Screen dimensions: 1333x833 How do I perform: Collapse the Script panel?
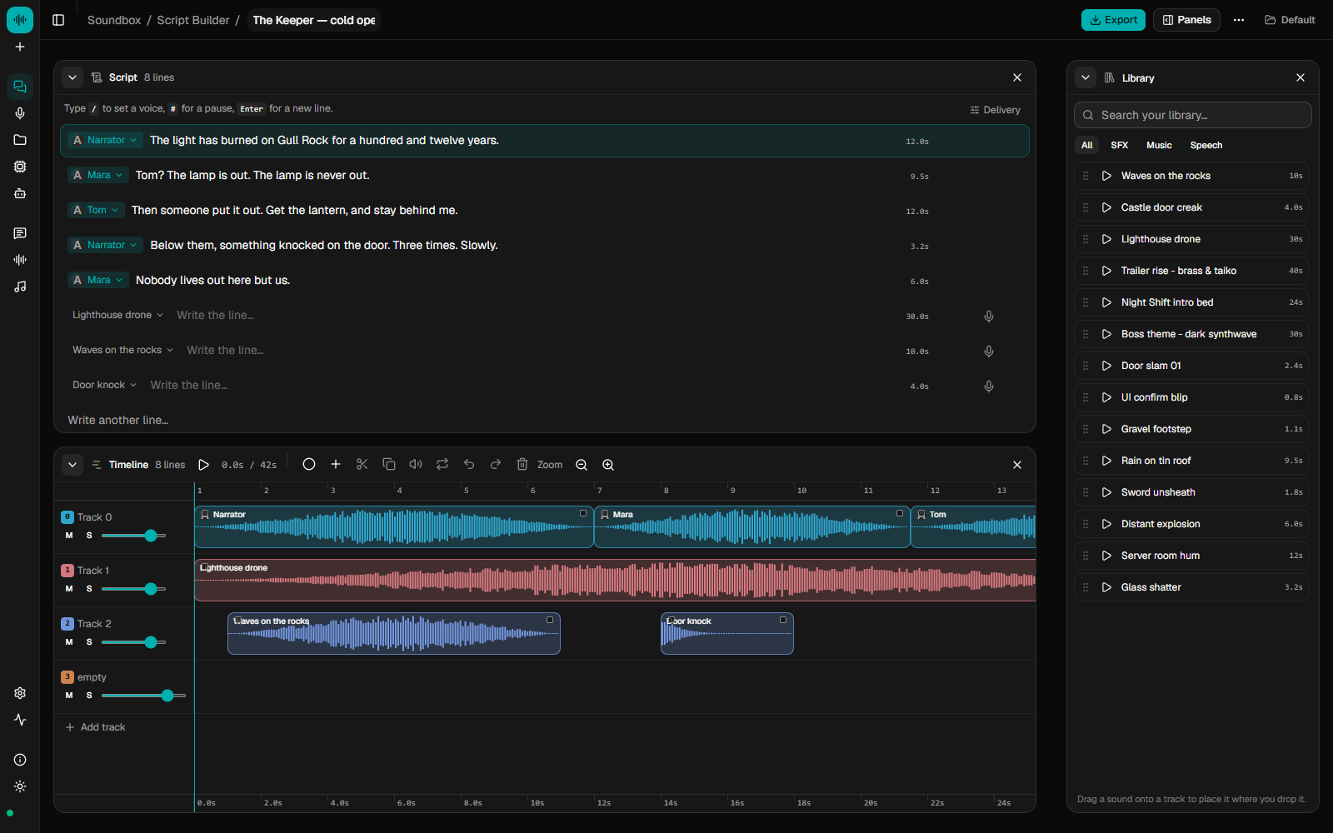tap(72, 77)
